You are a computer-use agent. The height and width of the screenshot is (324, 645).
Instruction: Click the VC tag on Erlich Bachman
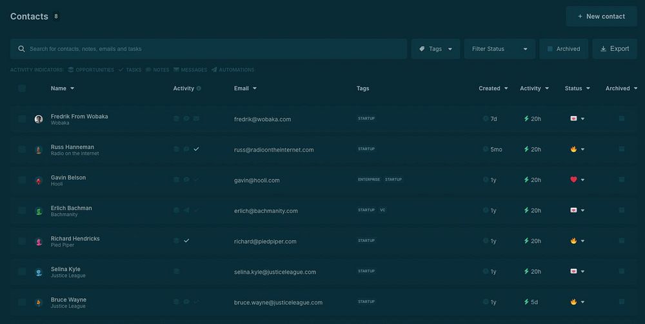[382, 210]
